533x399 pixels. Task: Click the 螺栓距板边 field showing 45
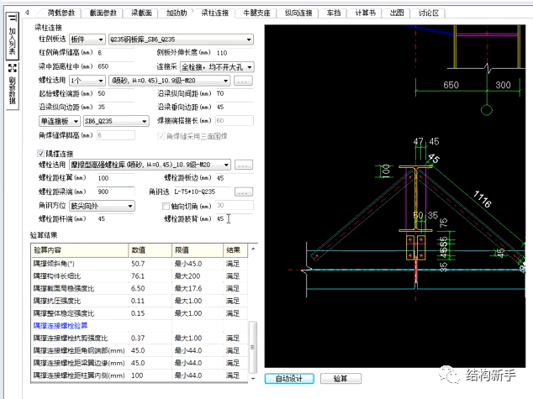click(x=235, y=178)
